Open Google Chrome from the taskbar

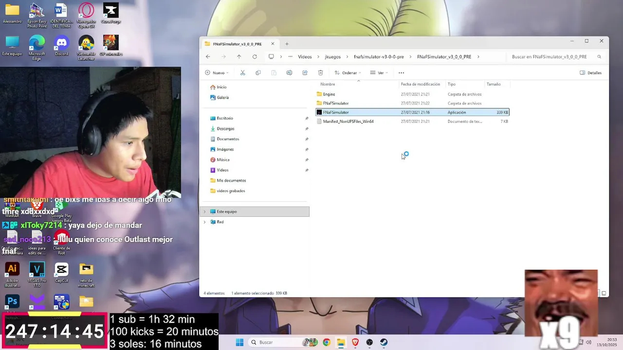coord(327,342)
